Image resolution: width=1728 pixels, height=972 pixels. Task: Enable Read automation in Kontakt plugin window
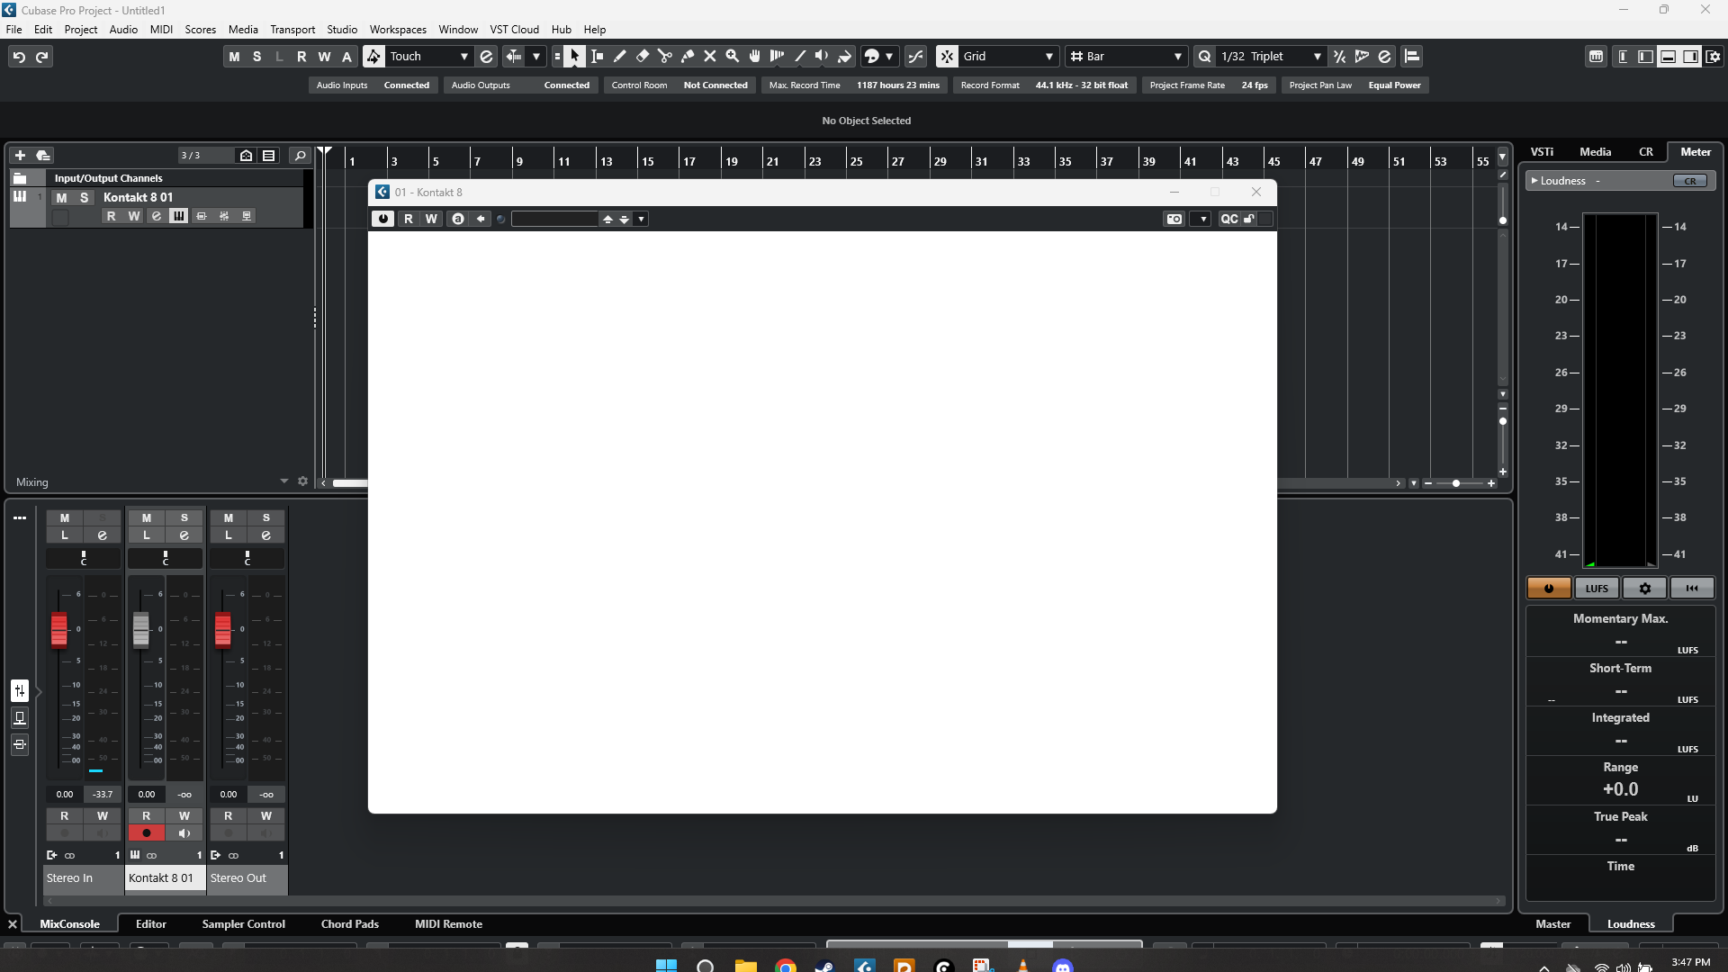coord(409,219)
